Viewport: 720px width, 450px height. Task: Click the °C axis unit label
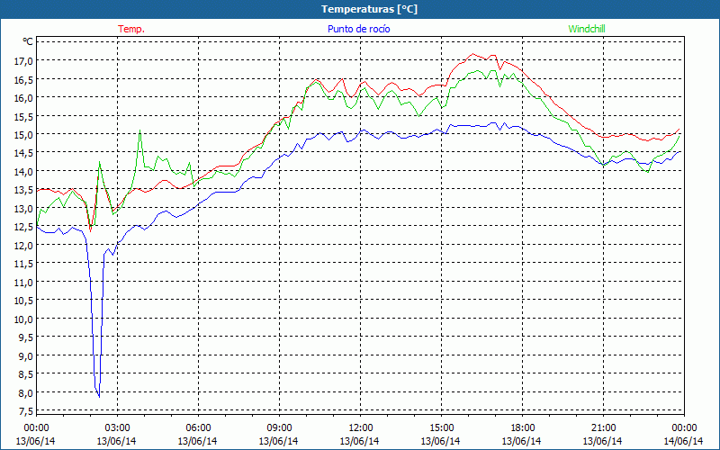pos(27,41)
